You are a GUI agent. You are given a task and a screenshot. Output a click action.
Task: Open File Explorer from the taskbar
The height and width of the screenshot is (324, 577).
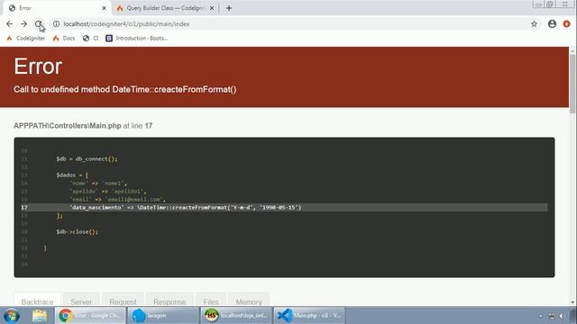(x=40, y=316)
